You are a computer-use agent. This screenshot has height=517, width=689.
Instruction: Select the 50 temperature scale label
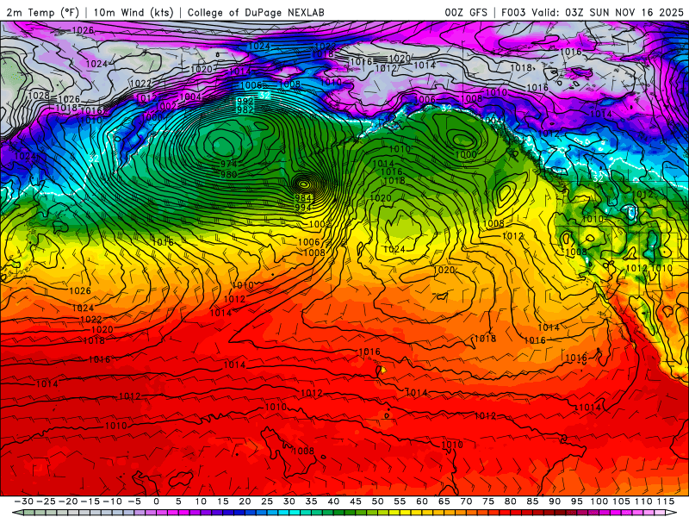[x=377, y=501]
